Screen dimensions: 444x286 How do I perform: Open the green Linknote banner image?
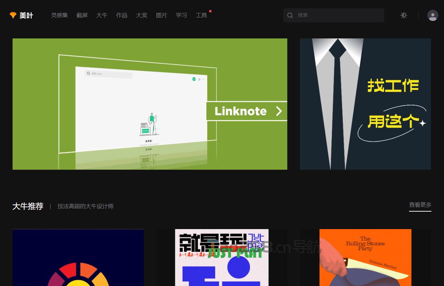pos(150,104)
